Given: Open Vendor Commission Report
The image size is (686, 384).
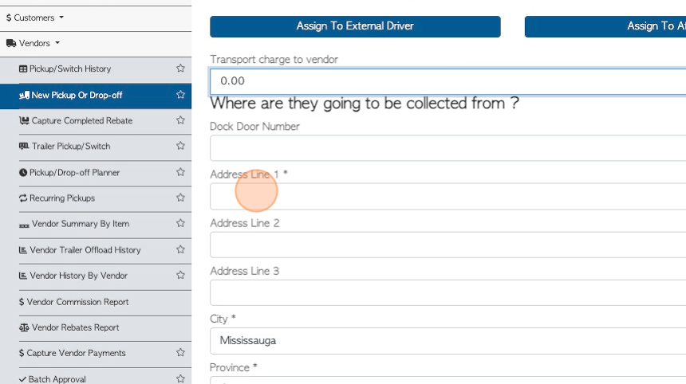Looking at the screenshot, I should [x=77, y=302].
